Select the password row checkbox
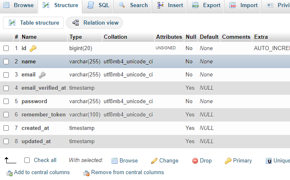The image size is (290, 180). tap(6, 101)
